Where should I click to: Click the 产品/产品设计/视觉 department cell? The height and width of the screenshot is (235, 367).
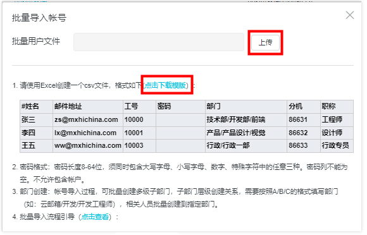coord(246,133)
